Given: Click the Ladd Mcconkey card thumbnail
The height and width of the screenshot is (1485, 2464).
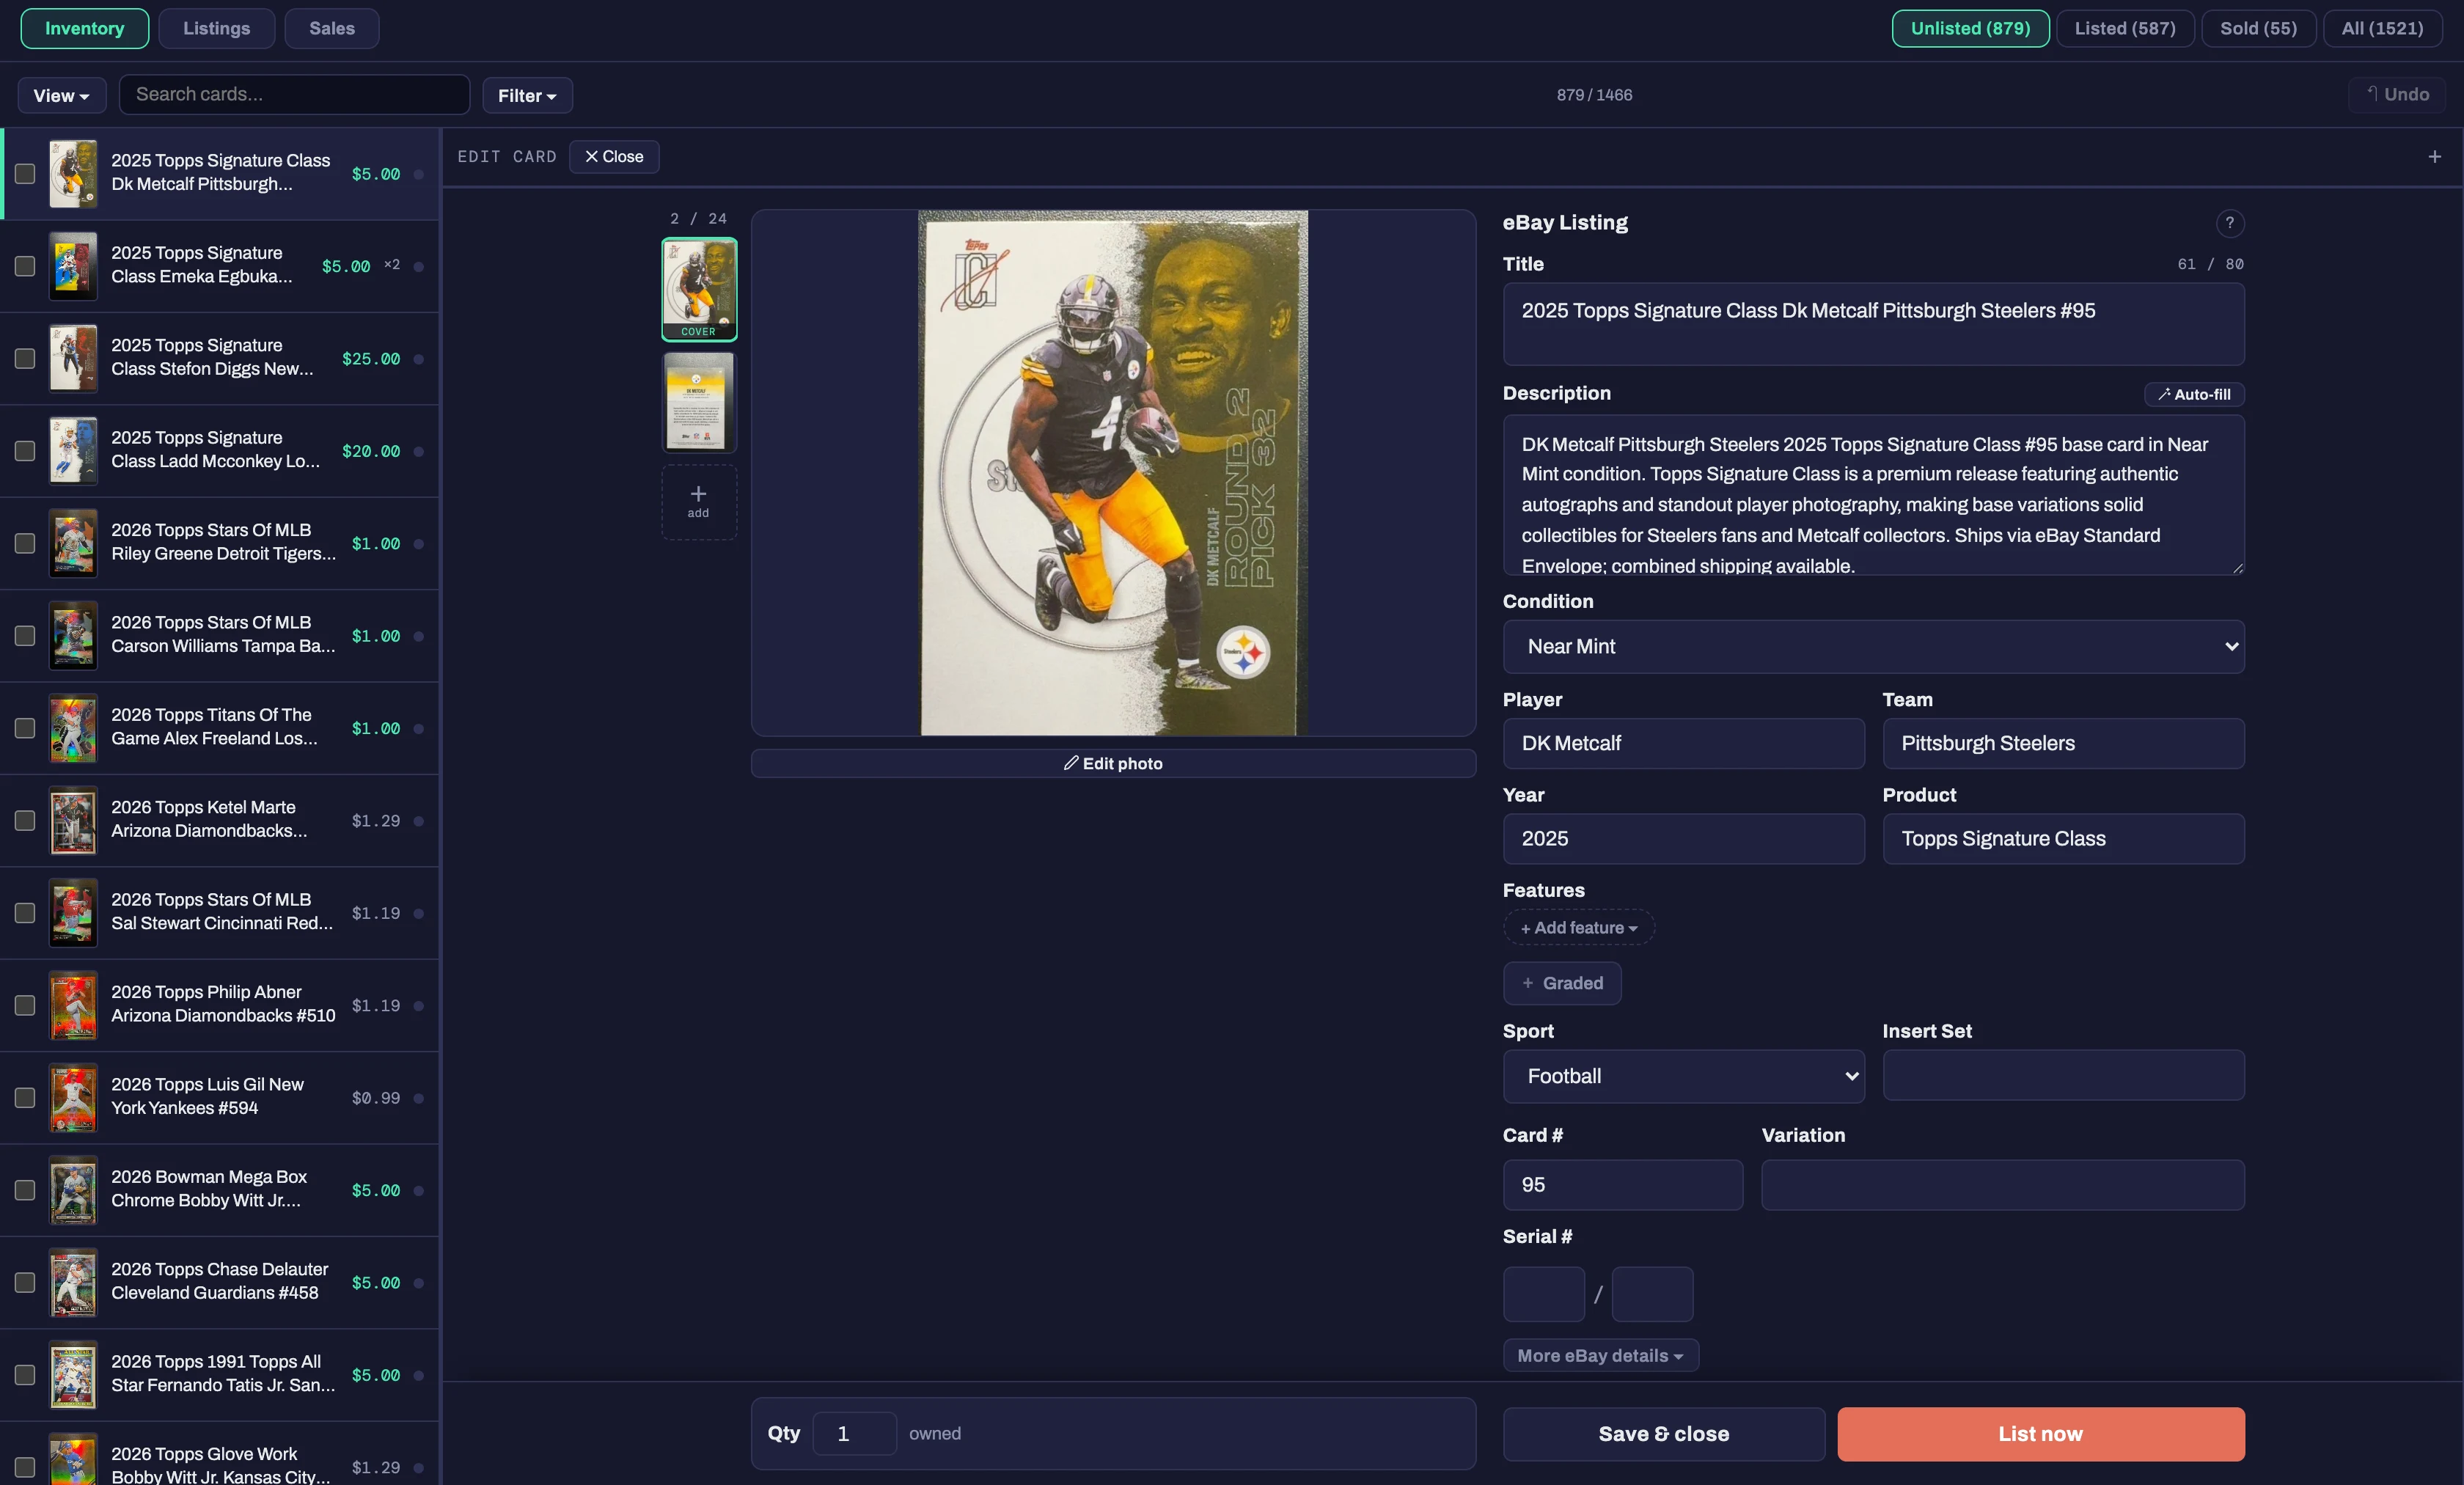Looking at the screenshot, I should coord(73,451).
